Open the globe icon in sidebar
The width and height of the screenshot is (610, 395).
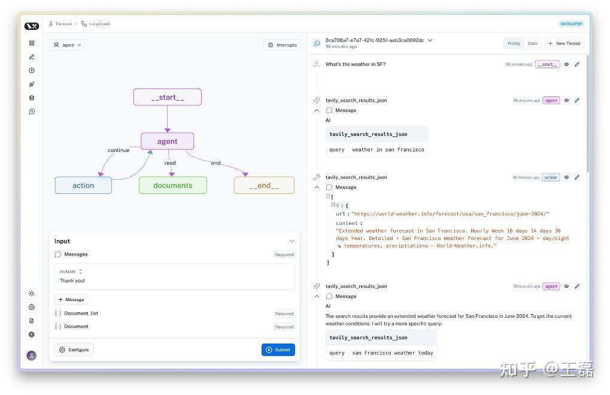(32, 335)
